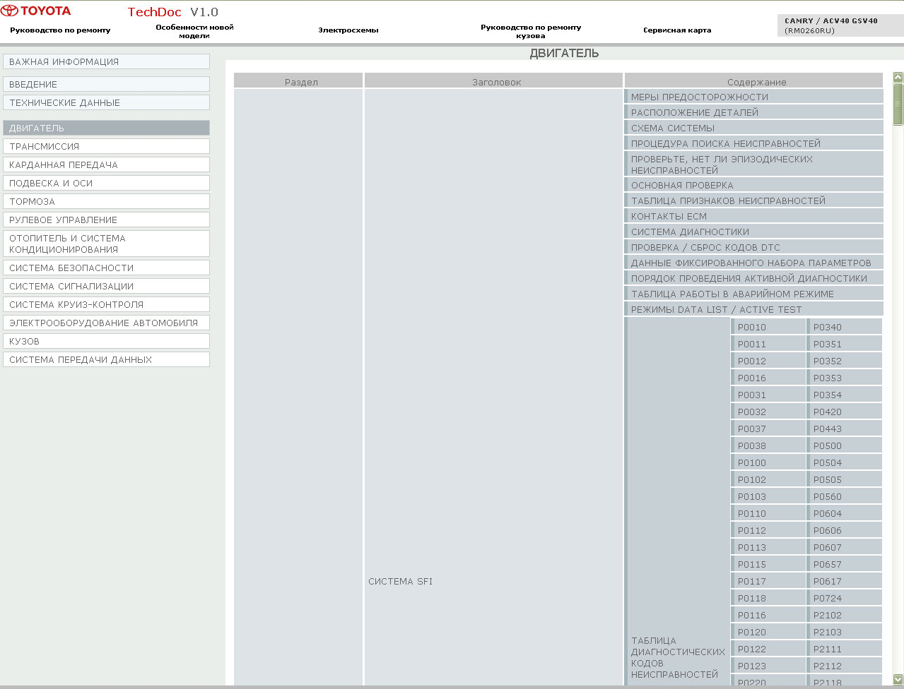Click the vertical scrollbar thumb
This screenshot has height=689, width=904.
[x=898, y=104]
